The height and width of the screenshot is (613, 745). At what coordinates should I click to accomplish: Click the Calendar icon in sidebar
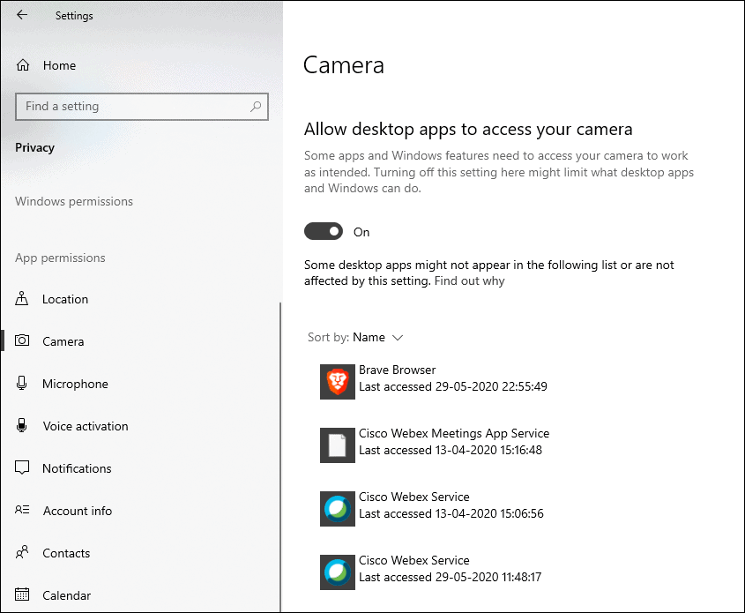point(22,594)
